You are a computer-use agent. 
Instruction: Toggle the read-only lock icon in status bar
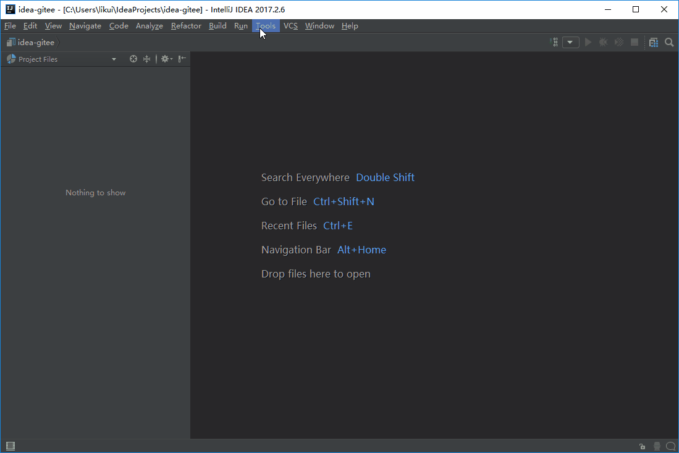click(x=643, y=446)
